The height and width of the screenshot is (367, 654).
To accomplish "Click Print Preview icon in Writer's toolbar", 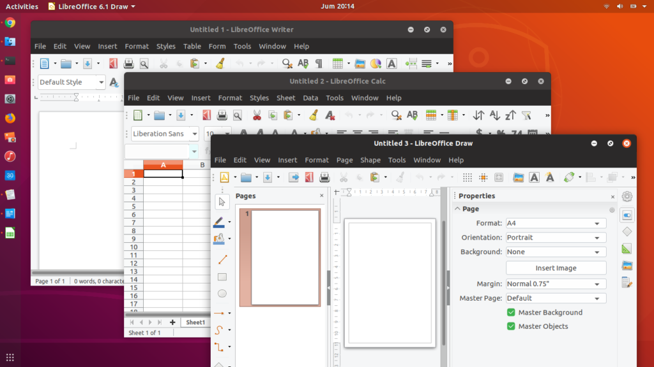I will pos(144,64).
